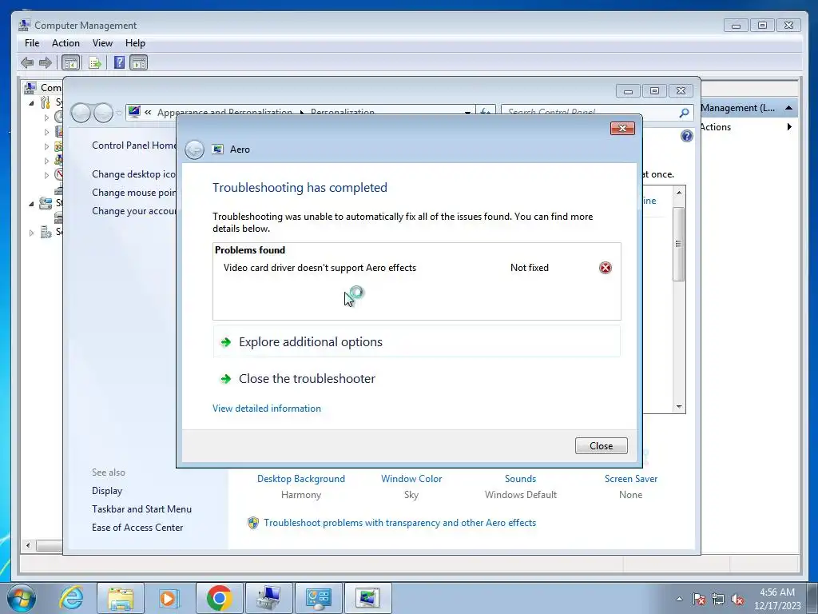Click Control Panel forward navigation button
Image resolution: width=818 pixels, height=614 pixels.
pyautogui.click(x=103, y=112)
